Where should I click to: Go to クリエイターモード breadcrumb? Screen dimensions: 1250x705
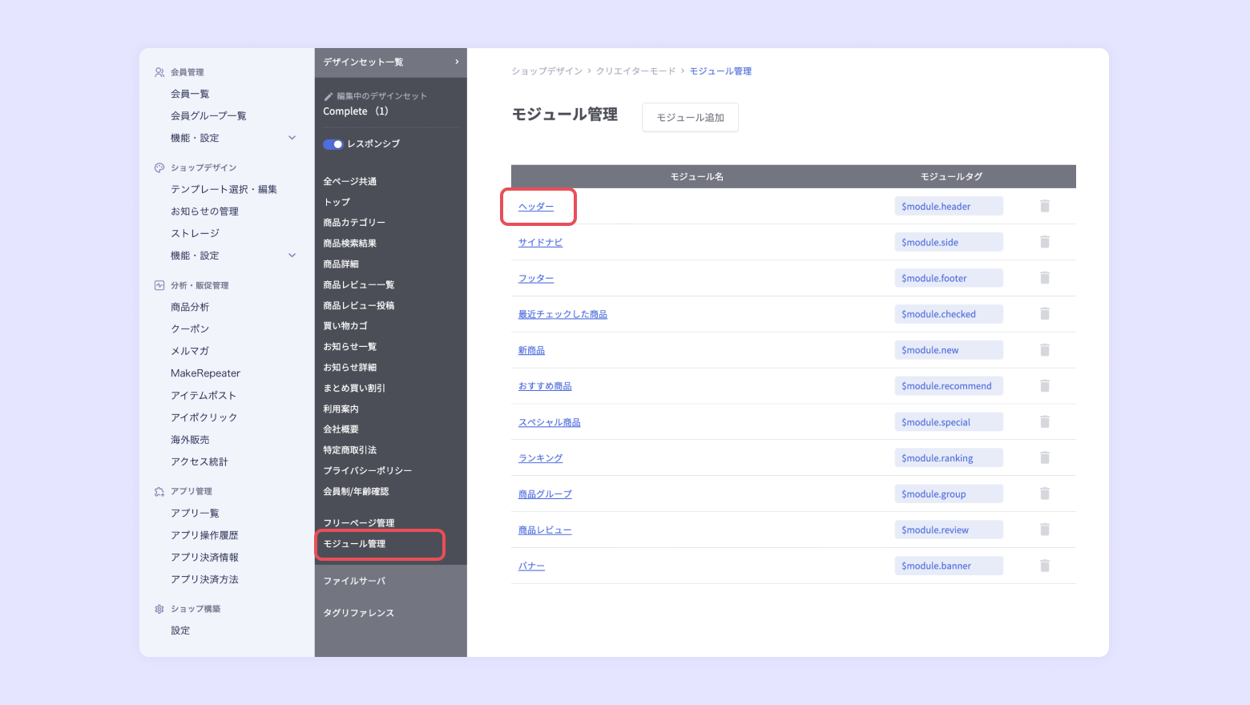pos(636,71)
